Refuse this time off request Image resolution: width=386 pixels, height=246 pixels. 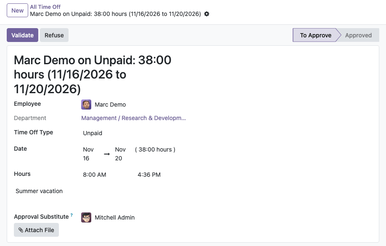pos(54,35)
